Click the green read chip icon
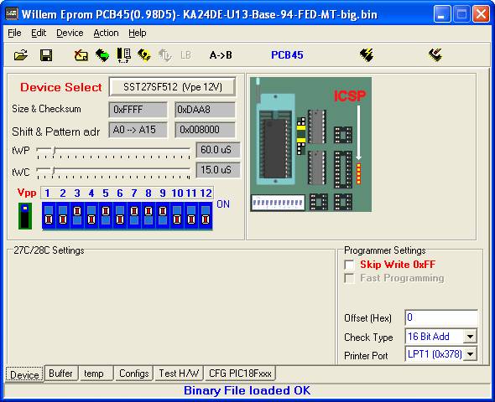This screenshot has height=402, width=495. pos(102,55)
